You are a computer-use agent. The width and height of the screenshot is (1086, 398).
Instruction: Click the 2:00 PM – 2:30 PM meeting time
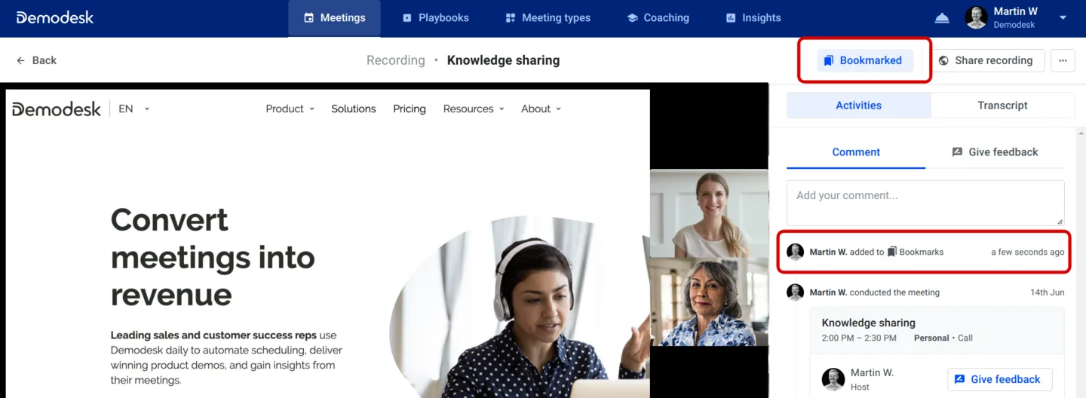pos(859,338)
